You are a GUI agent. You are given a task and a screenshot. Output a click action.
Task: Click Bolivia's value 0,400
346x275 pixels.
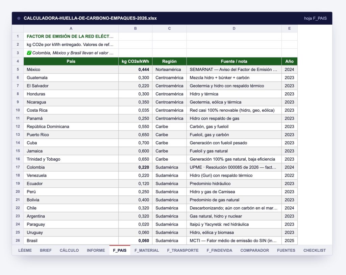[x=135, y=200]
